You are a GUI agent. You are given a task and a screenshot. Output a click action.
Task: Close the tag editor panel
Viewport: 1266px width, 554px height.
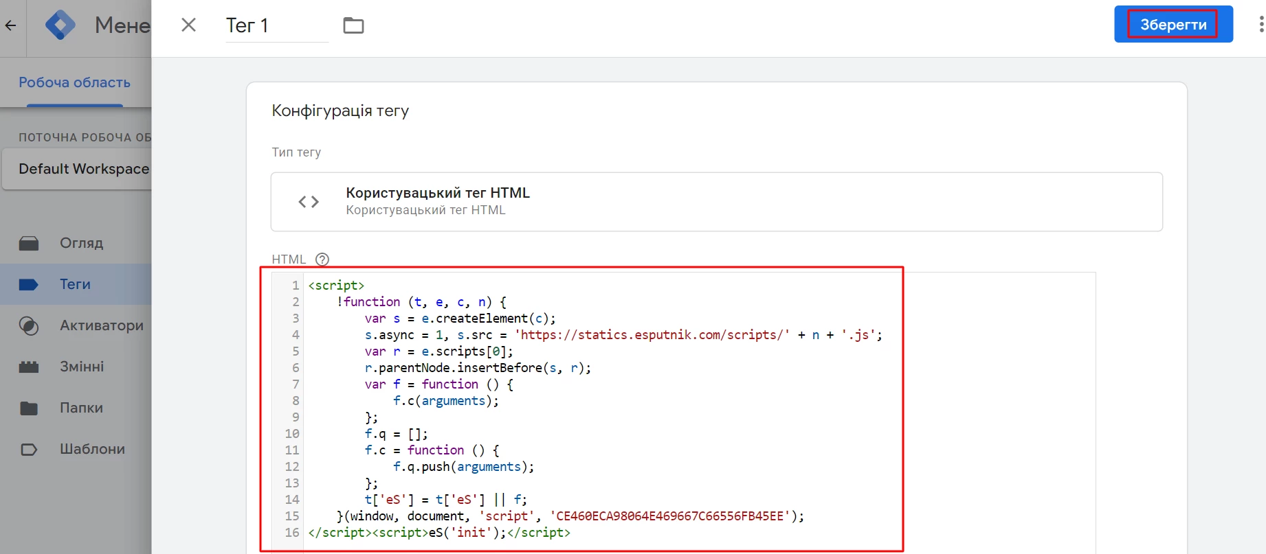point(188,25)
